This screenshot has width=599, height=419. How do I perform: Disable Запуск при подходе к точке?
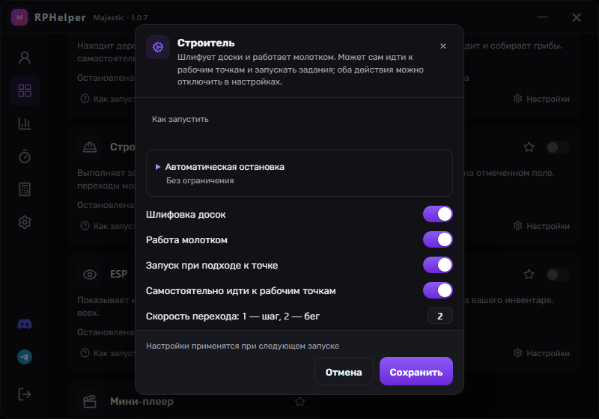tap(438, 265)
